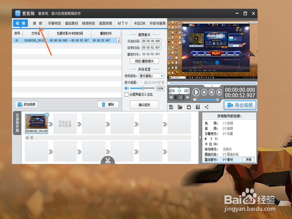Click the 爱剪辑 app logo icon
Viewport: 292px width, 219px height.
(18, 14)
